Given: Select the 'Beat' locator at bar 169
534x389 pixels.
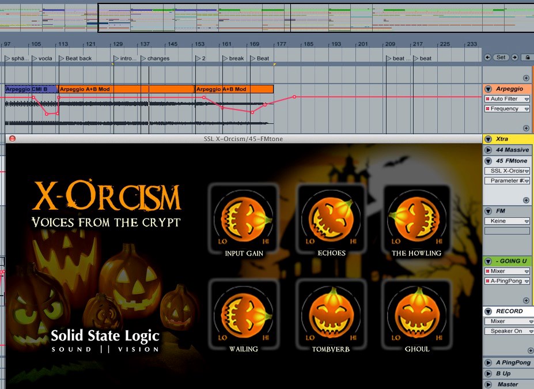Looking at the screenshot, I should coord(260,58).
